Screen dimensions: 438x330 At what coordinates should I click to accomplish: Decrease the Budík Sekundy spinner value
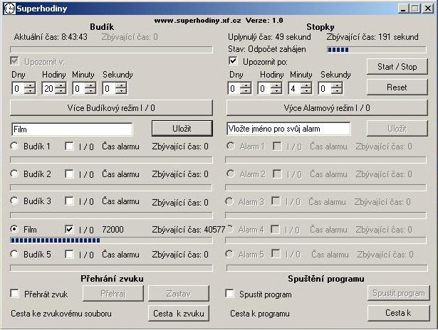(121, 92)
